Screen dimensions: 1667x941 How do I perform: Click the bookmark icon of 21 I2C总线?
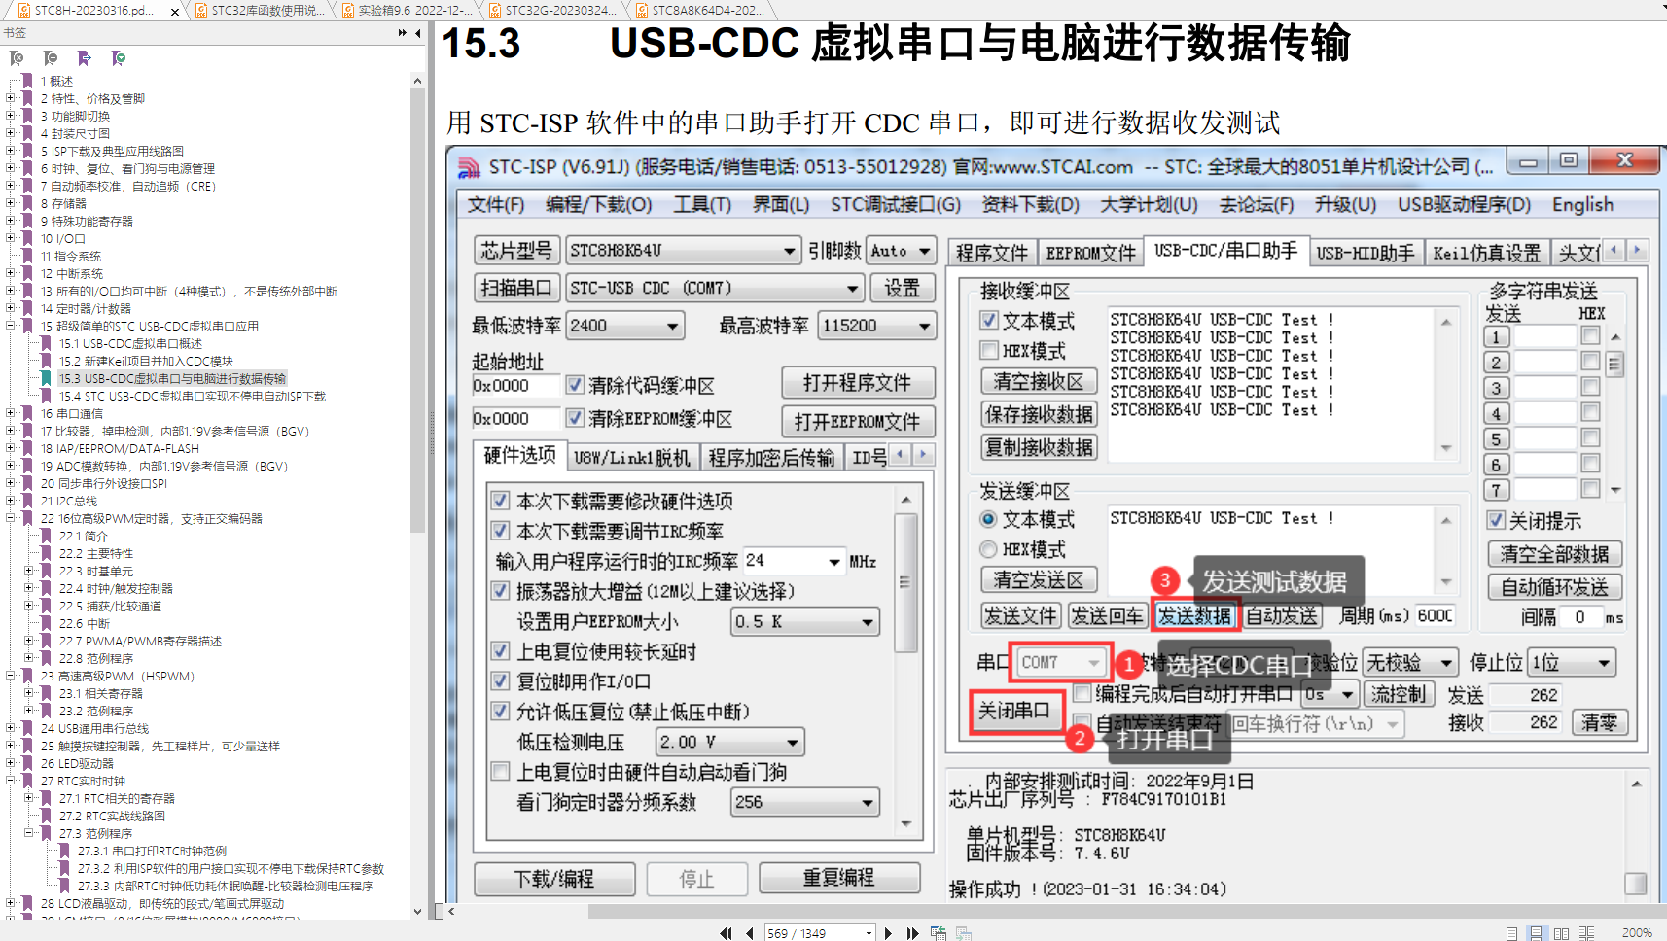click(28, 501)
